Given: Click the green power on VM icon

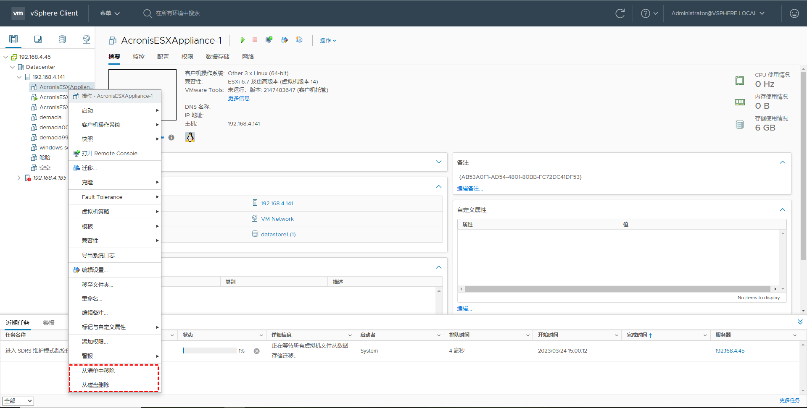Looking at the screenshot, I should (x=243, y=40).
